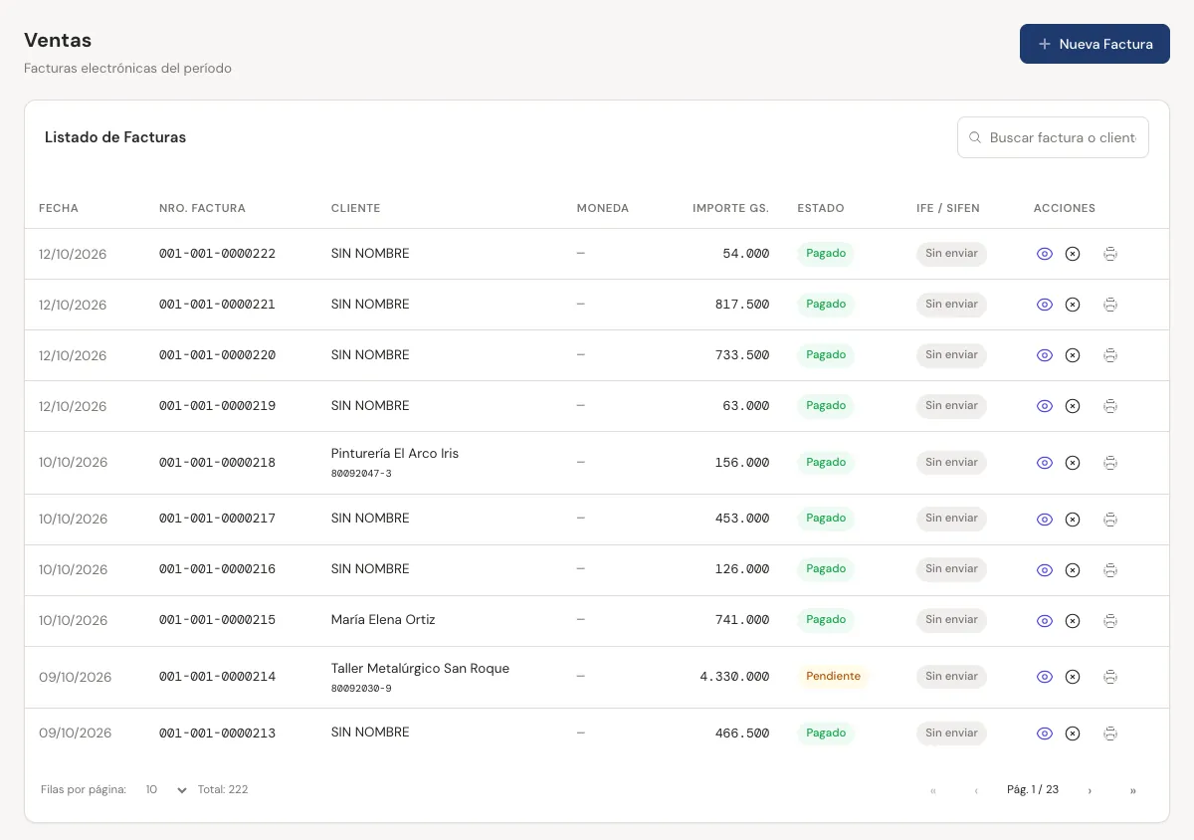Select RUC 80092047-3
The height and width of the screenshot is (840, 1194).
pyautogui.click(x=361, y=473)
